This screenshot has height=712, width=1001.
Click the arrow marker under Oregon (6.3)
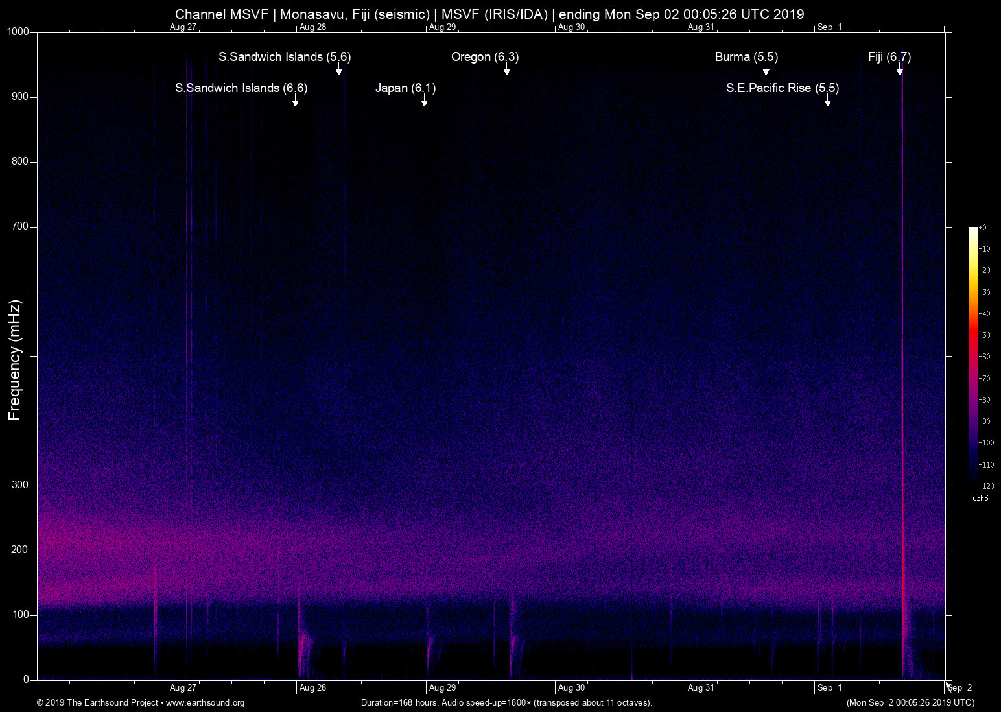[506, 71]
